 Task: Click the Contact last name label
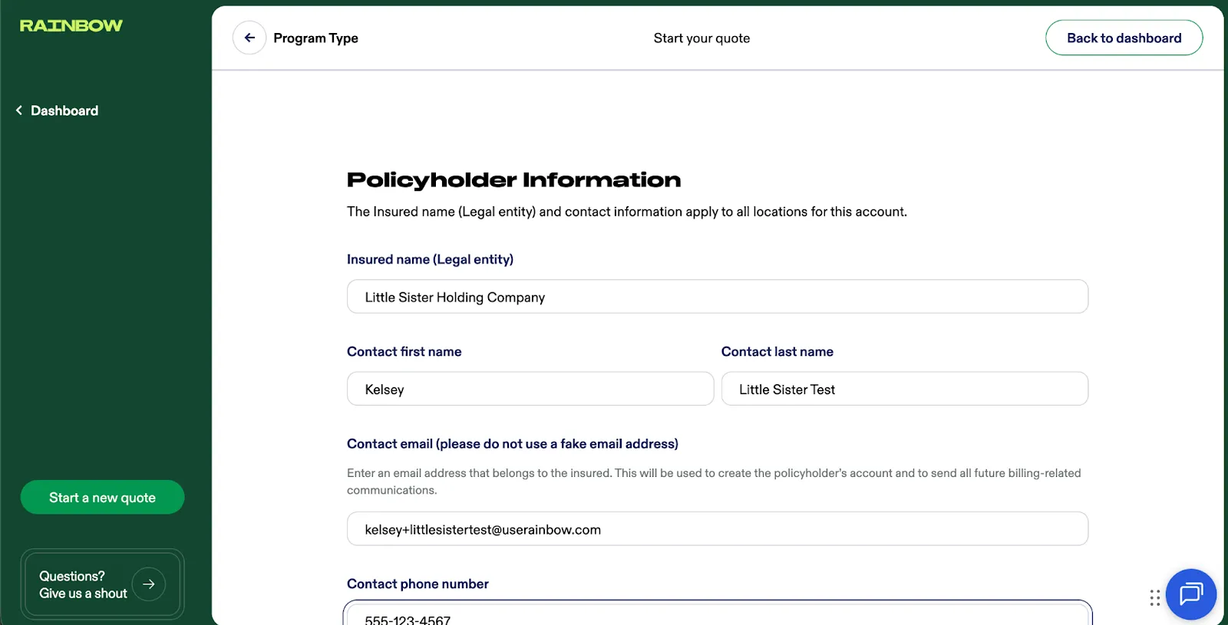pos(777,352)
